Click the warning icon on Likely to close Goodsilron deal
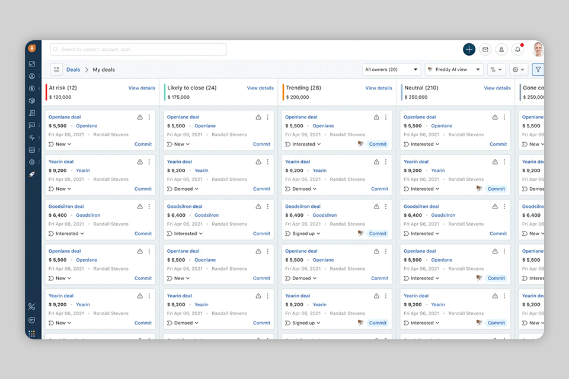This screenshot has width=569, height=379. tap(258, 206)
